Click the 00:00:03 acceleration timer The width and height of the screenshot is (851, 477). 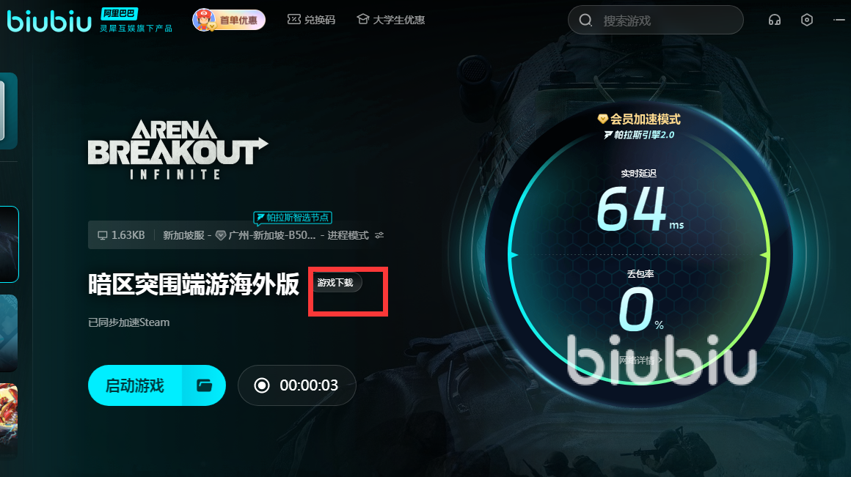309,385
